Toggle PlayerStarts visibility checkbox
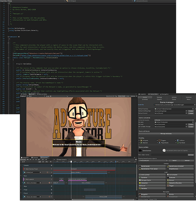The width and height of the screenshot is (196, 202). tap(157, 143)
